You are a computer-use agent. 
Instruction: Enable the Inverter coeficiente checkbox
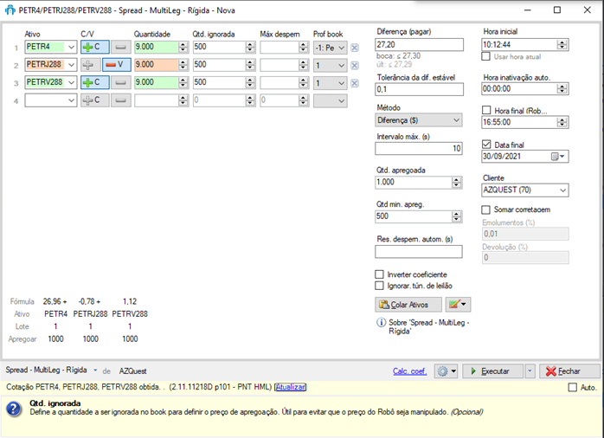pos(379,274)
